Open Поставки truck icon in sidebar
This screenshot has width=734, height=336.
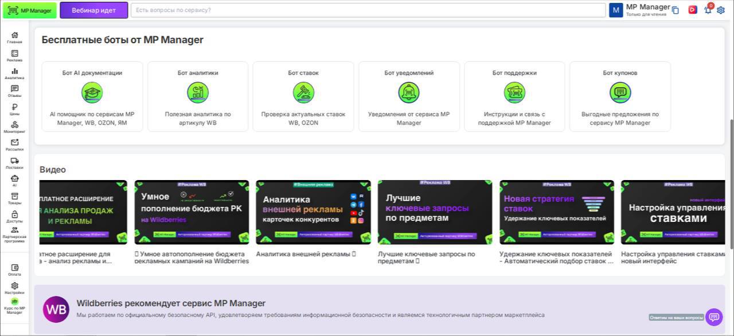tap(14, 163)
